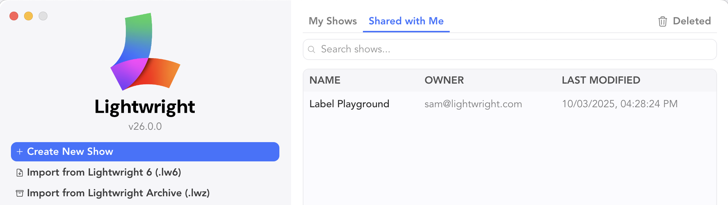Click the sam@lightwright.com owner cell
This screenshot has height=205, width=728.
473,104
